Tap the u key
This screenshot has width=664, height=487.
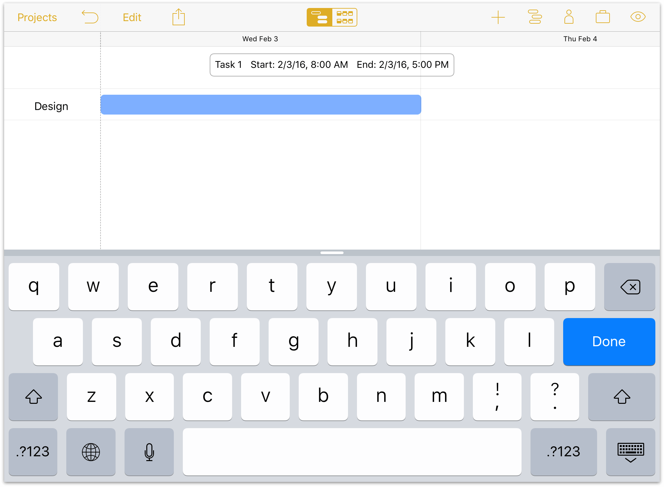click(x=391, y=287)
